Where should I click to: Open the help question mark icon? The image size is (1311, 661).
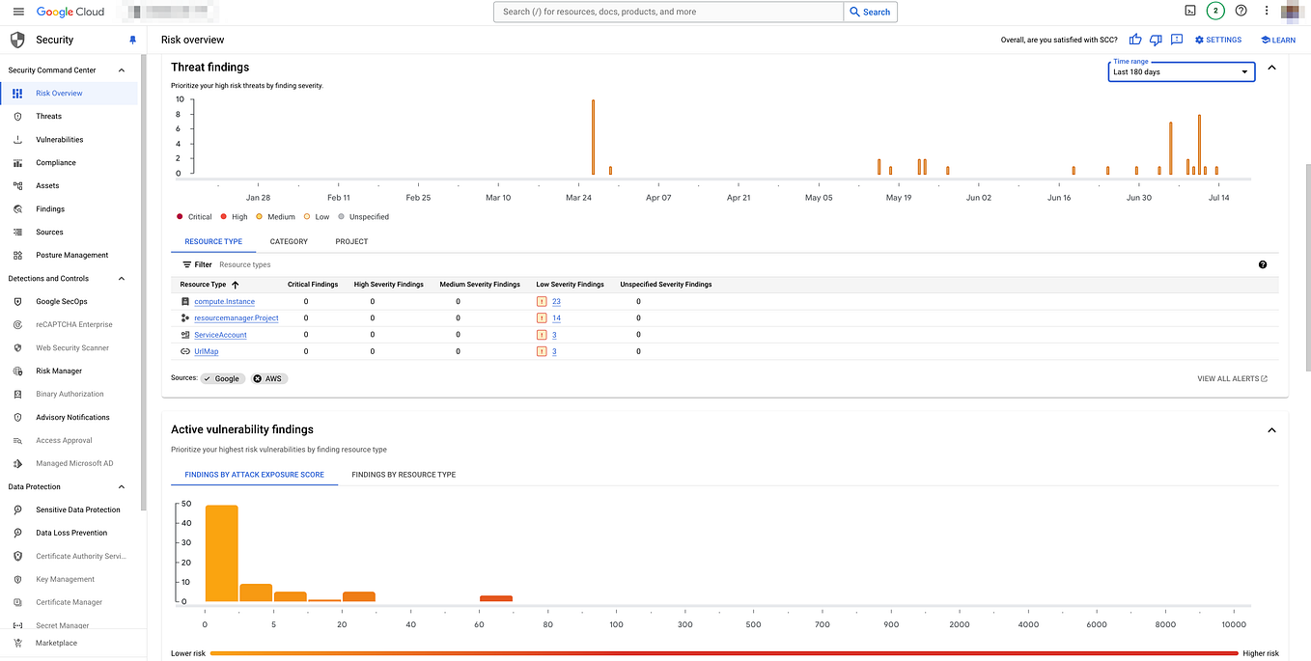[1241, 11]
